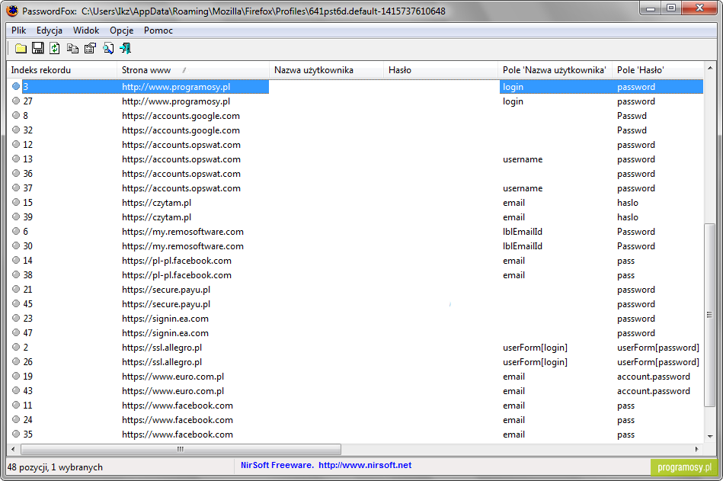The height and width of the screenshot is (481, 723).
Task: Click userForm[password] cell in record 2 row
Action: [658, 348]
